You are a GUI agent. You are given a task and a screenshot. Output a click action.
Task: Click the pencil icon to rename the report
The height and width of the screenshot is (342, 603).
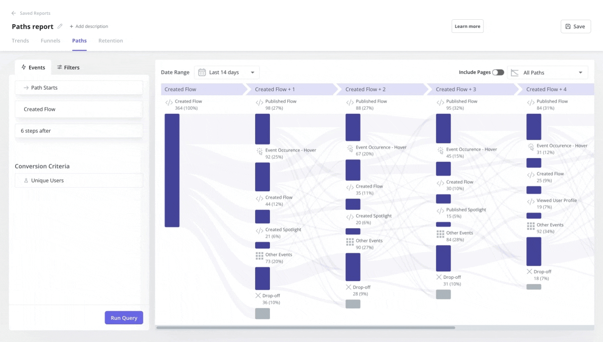(x=61, y=26)
